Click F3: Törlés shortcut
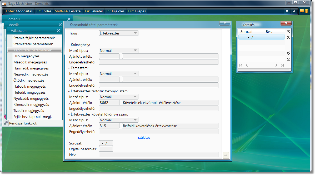315x175 pixels. (x=44, y=11)
